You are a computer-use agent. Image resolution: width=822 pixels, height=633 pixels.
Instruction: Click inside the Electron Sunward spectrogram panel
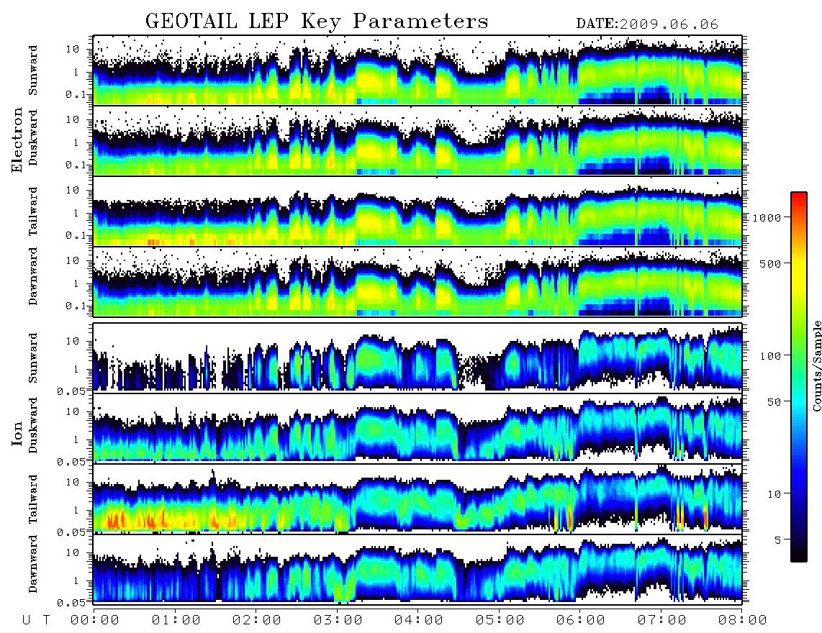[417, 70]
